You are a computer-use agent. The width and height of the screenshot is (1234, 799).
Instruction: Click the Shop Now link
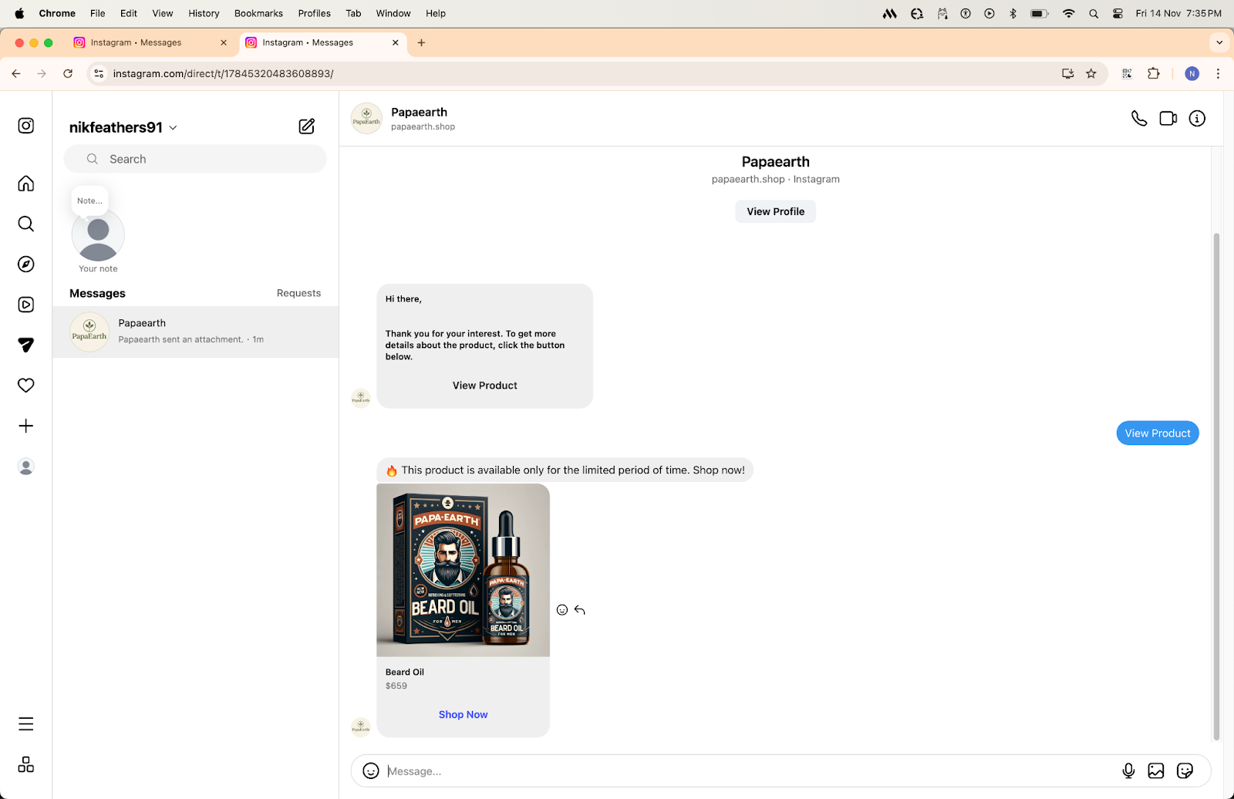tap(463, 715)
